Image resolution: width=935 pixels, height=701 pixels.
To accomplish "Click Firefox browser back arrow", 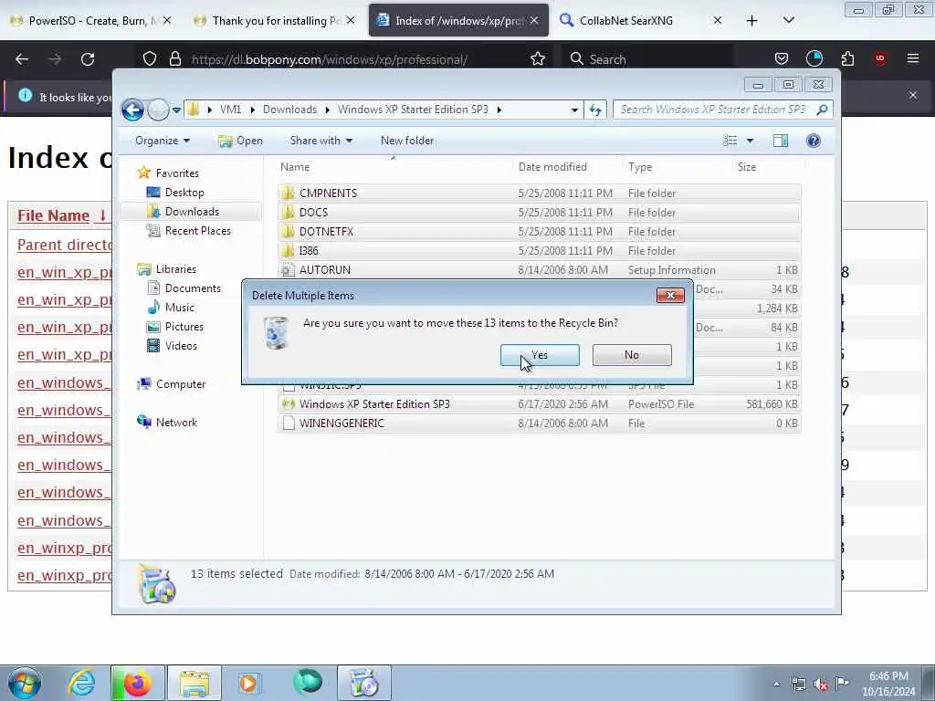I will click(22, 59).
